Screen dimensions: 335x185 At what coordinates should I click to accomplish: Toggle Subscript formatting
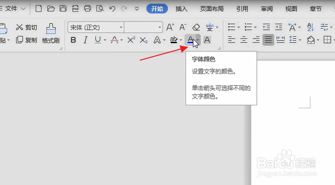[x=144, y=40]
